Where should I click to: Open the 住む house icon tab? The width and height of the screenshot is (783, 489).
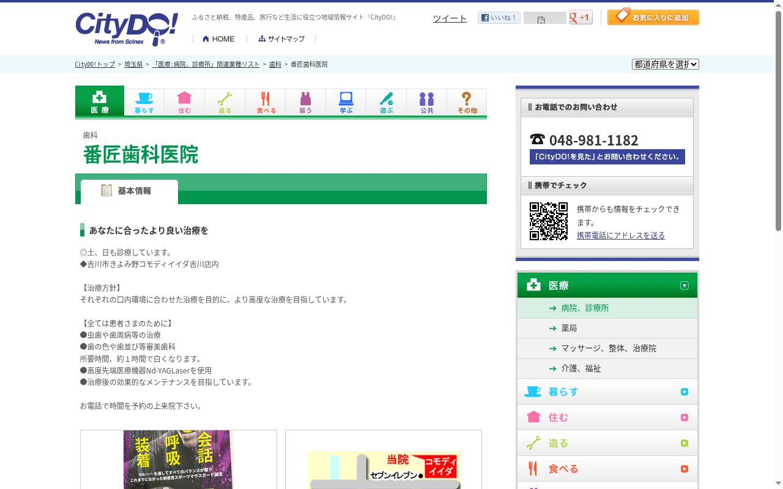[184, 102]
